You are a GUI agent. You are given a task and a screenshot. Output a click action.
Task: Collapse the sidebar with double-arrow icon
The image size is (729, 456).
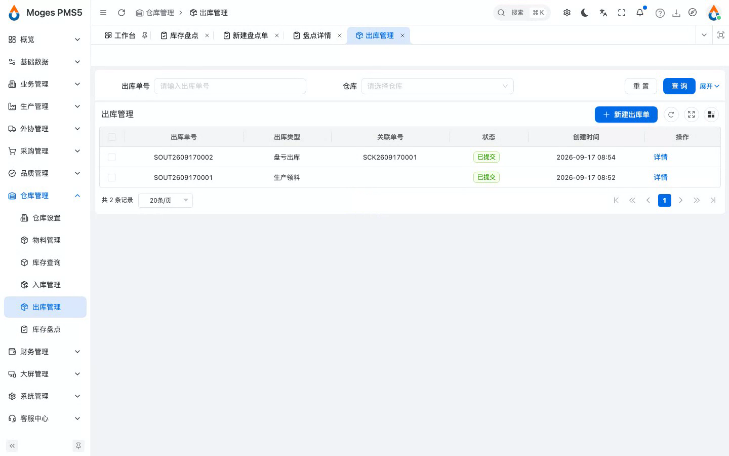tap(12, 446)
